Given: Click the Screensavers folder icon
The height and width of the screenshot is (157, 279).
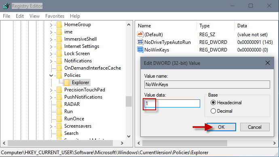Looking at the screenshot, I should (59, 126).
